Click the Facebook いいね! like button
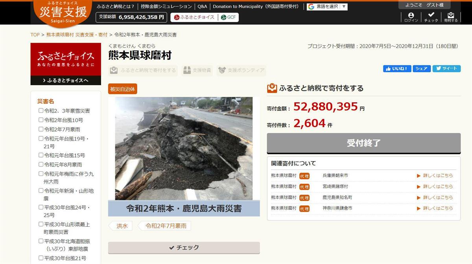 coord(397,68)
